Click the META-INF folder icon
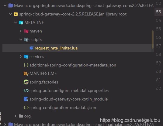 (x=21, y=22)
